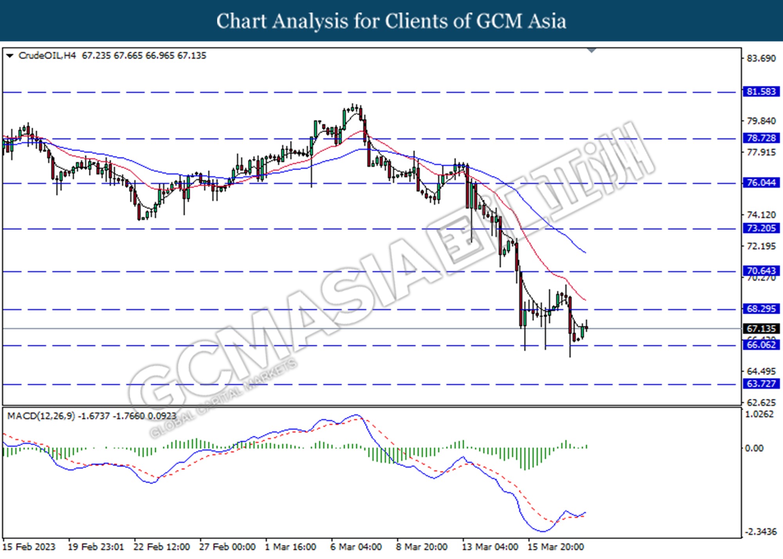Image resolution: width=783 pixels, height=559 pixels.
Task: Click the 19 Feb 23:01 time label
Action: (x=96, y=547)
